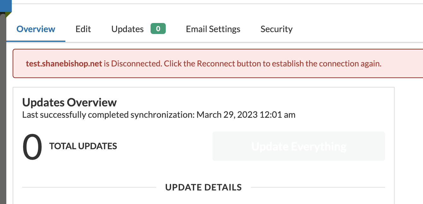
Task: Click the active tab underline indicator
Action: click(x=35, y=40)
